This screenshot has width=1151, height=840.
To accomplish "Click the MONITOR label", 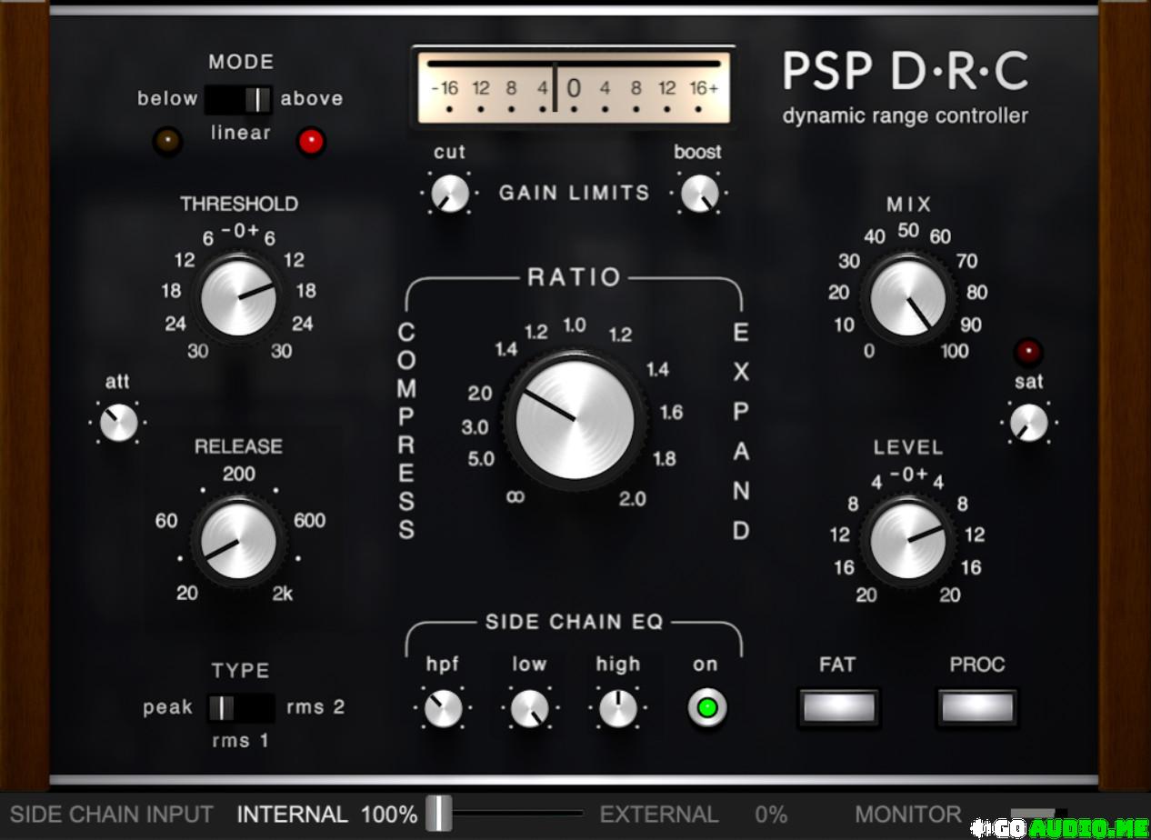I will [x=907, y=815].
